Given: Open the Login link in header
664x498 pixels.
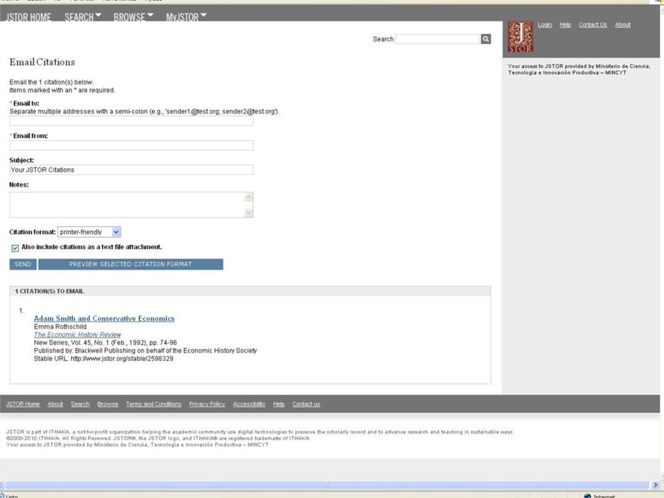Looking at the screenshot, I should 544,25.
